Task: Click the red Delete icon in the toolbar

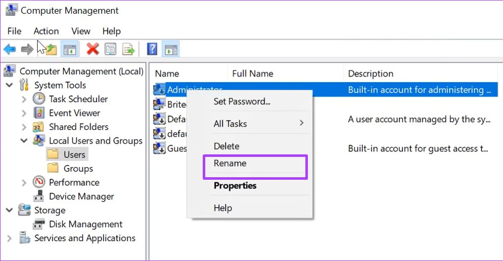Action: point(92,49)
